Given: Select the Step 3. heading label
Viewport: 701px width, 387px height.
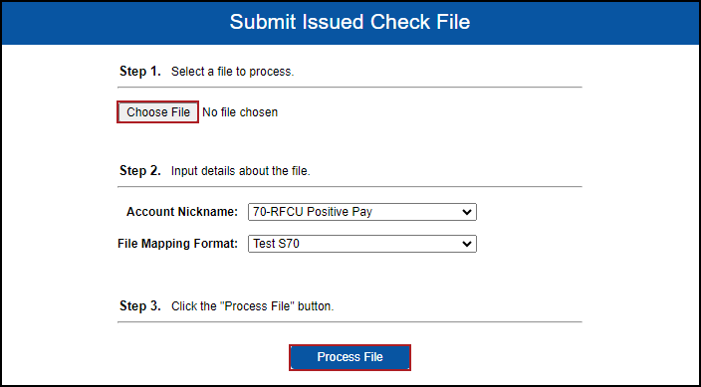Looking at the screenshot, I should (x=140, y=306).
